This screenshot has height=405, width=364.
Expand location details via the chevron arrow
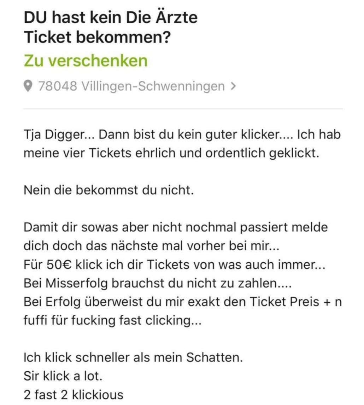[x=233, y=86]
